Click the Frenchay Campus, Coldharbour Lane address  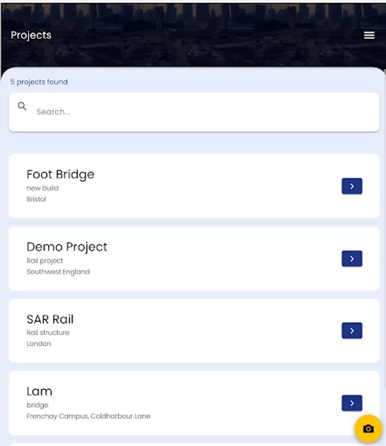tap(88, 416)
